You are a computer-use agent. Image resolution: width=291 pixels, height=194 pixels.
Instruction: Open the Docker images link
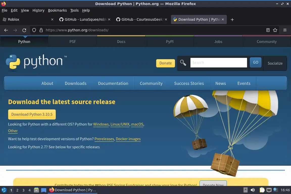[128, 139]
